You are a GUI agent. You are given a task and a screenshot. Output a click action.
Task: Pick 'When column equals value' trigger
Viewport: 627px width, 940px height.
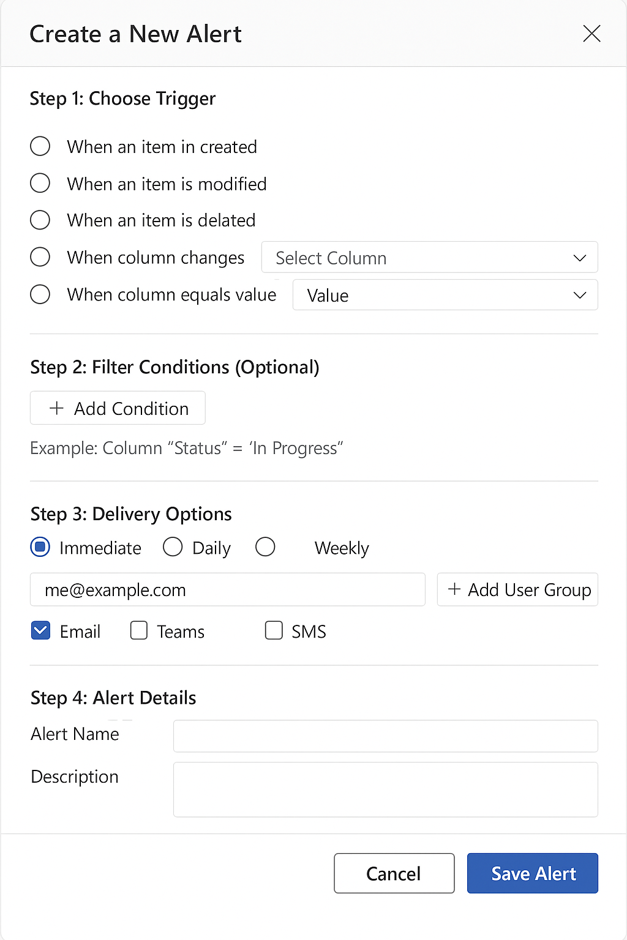pos(40,294)
